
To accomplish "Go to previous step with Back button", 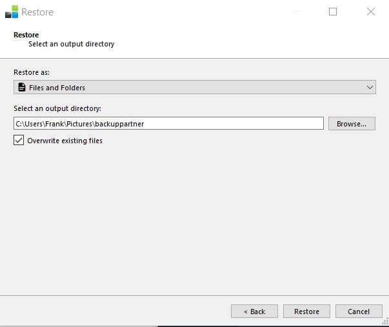I will [x=254, y=312].
